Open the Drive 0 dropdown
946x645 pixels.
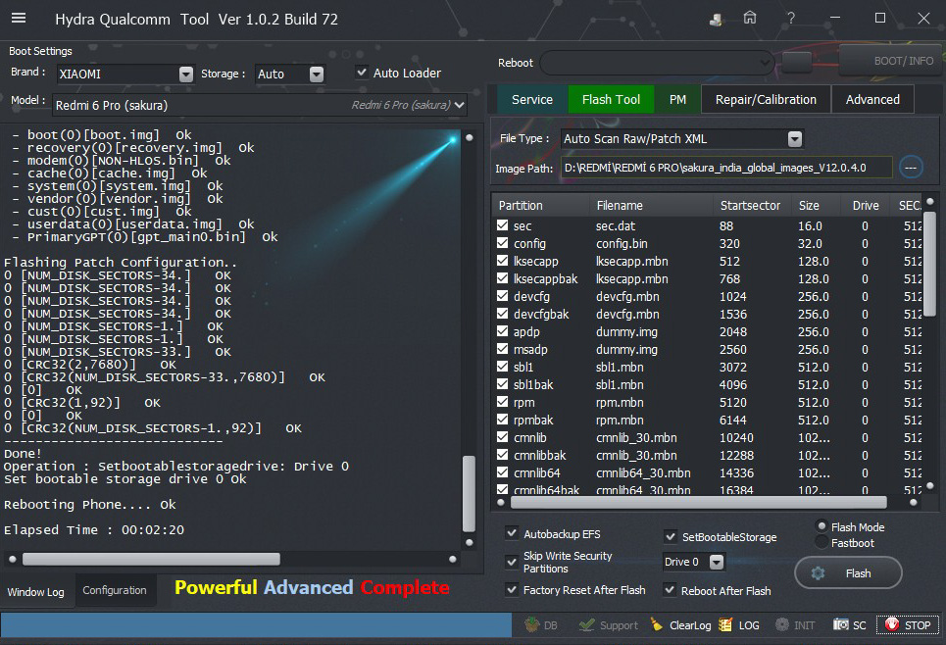click(717, 562)
